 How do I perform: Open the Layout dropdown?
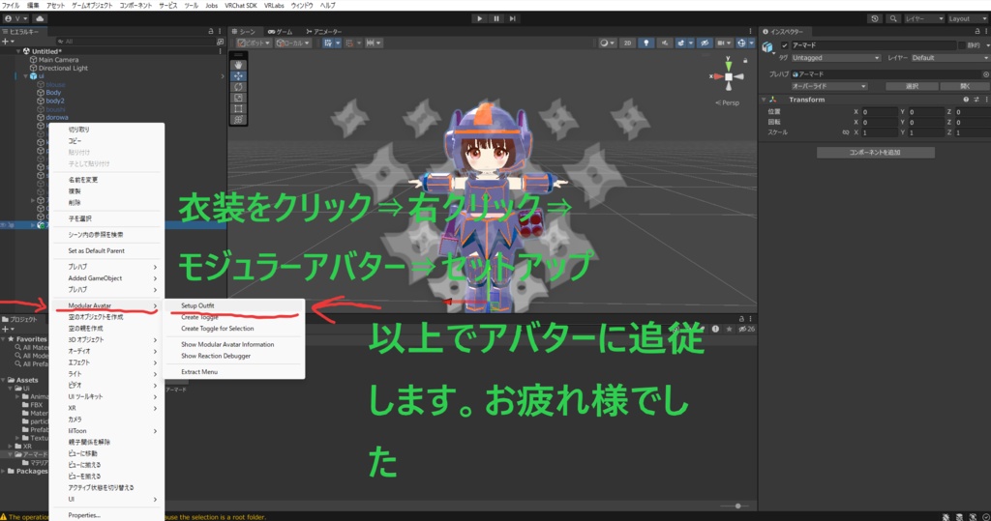[968, 18]
